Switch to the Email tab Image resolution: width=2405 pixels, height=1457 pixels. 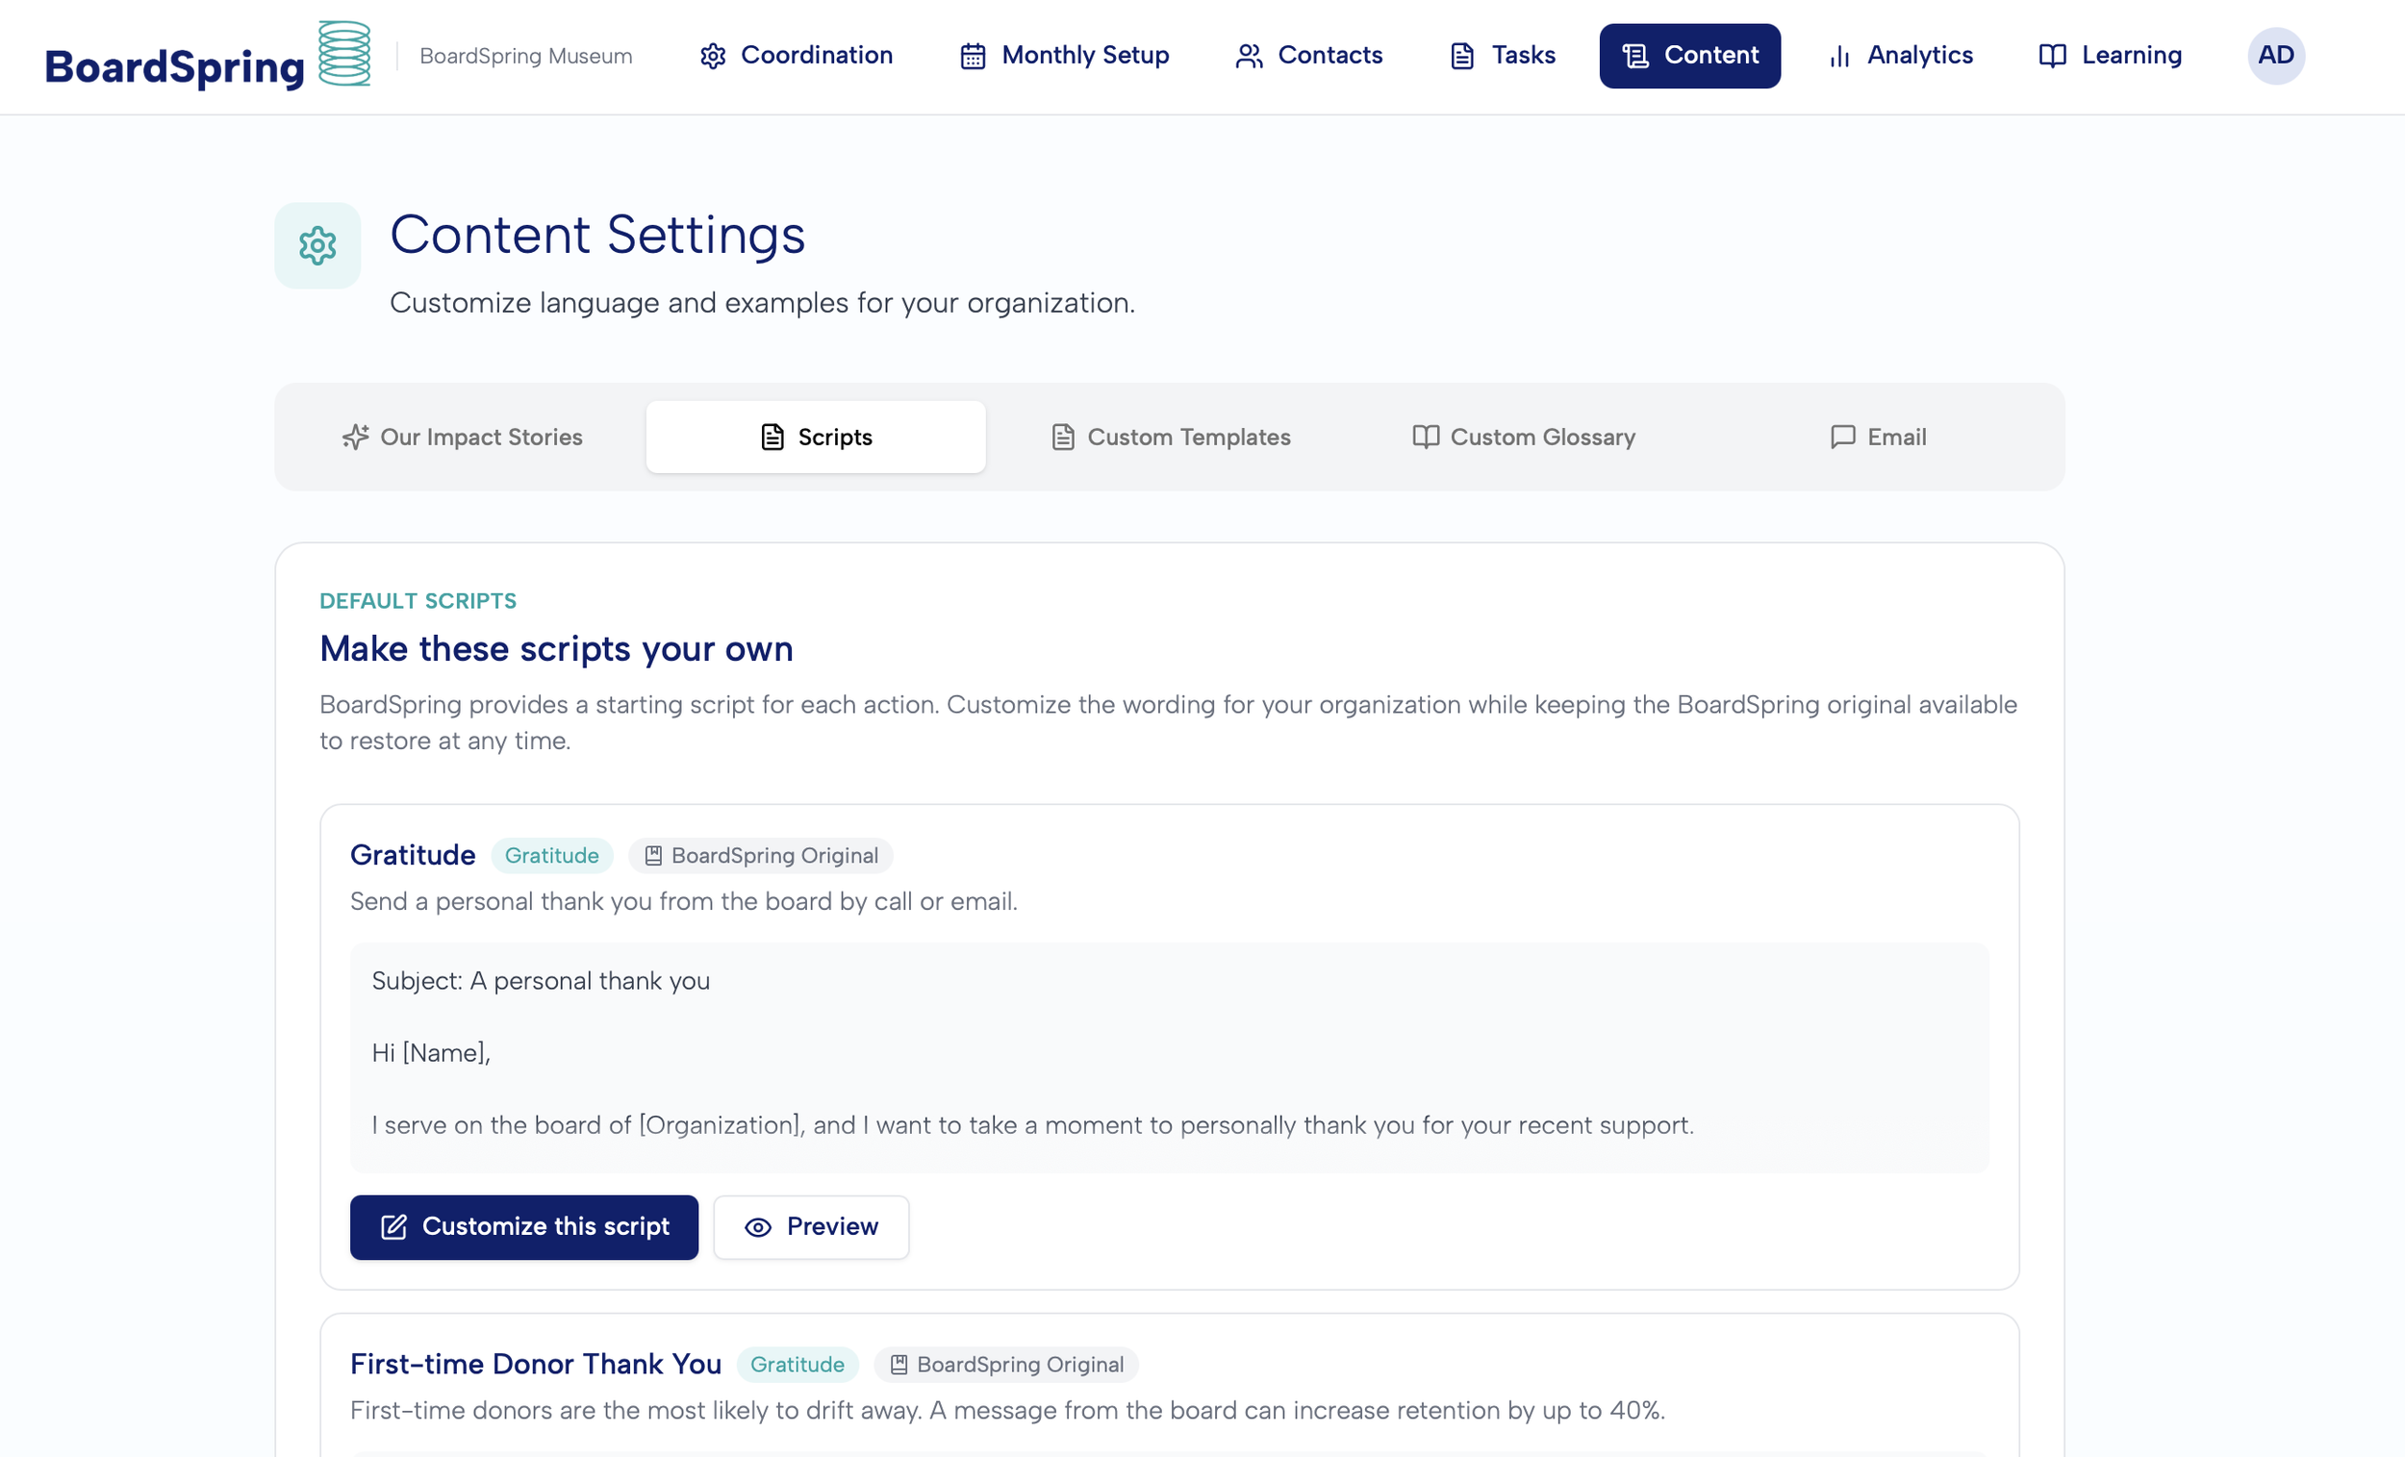click(x=1878, y=438)
